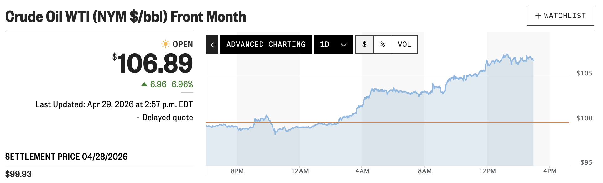603x183 pixels.
Task: Click the dropdown chevron next to 1D
Action: click(344, 45)
